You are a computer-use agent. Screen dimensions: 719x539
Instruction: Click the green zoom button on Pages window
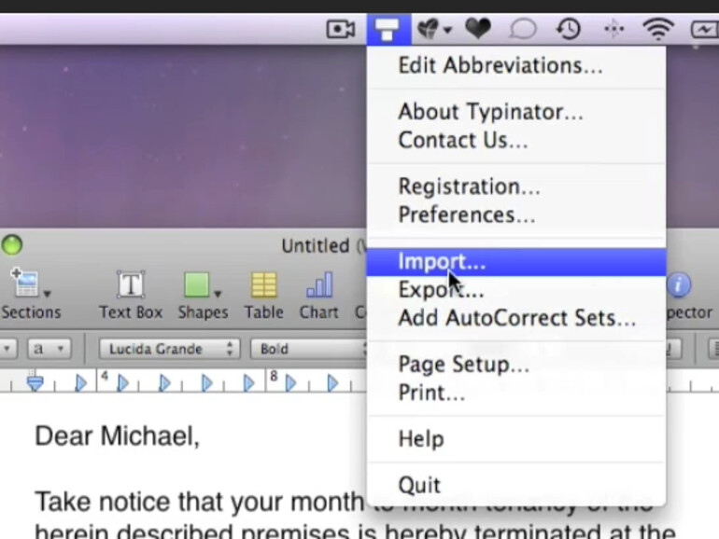[11, 245]
